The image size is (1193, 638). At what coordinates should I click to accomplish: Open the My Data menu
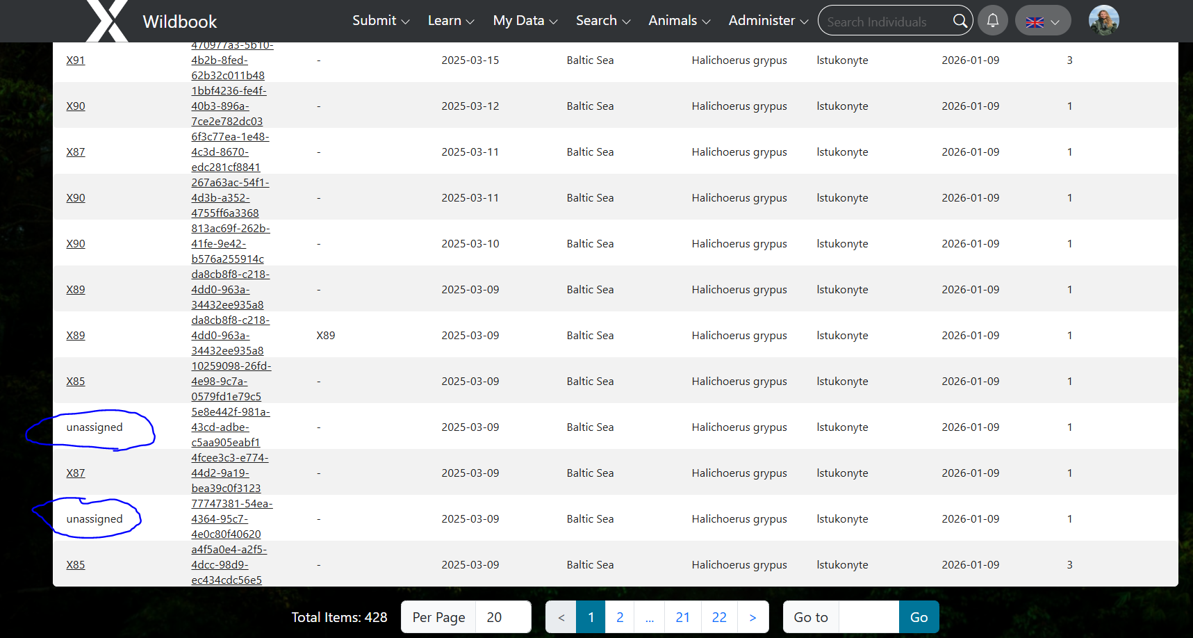tap(525, 21)
